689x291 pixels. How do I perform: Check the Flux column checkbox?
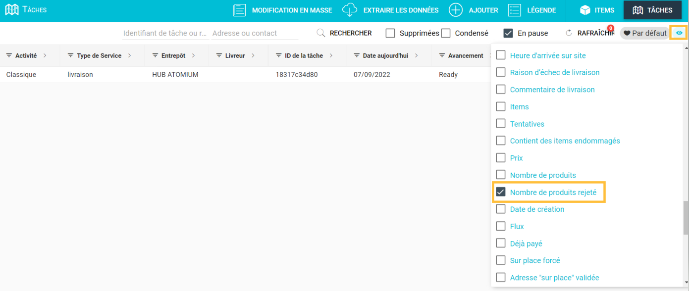click(x=501, y=226)
